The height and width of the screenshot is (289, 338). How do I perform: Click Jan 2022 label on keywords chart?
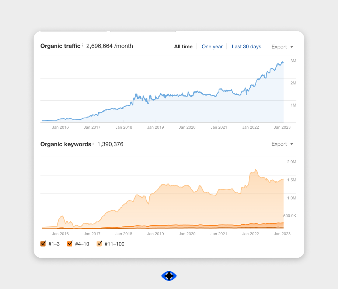(x=251, y=234)
